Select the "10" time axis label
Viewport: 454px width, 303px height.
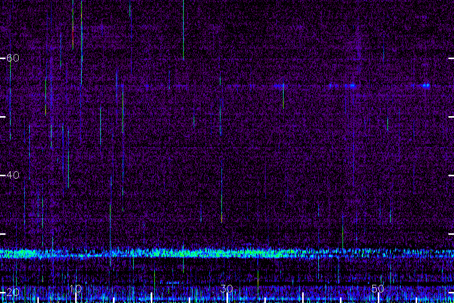click(76, 289)
